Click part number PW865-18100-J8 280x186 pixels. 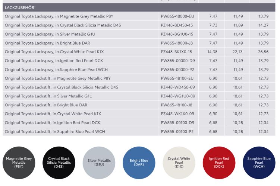pyautogui.click(x=177, y=105)
